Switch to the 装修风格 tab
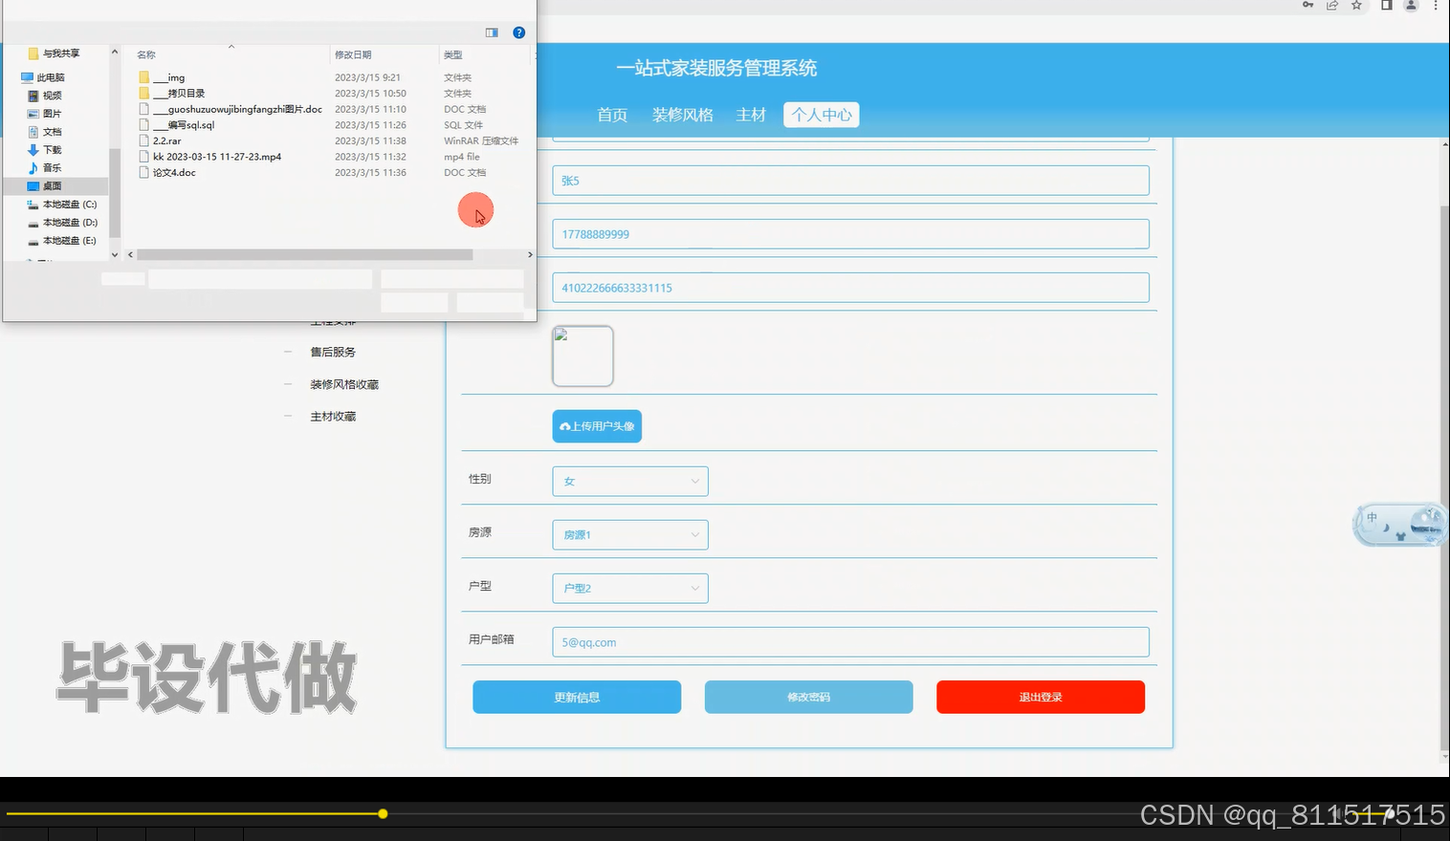This screenshot has height=841, width=1450. tap(682, 115)
